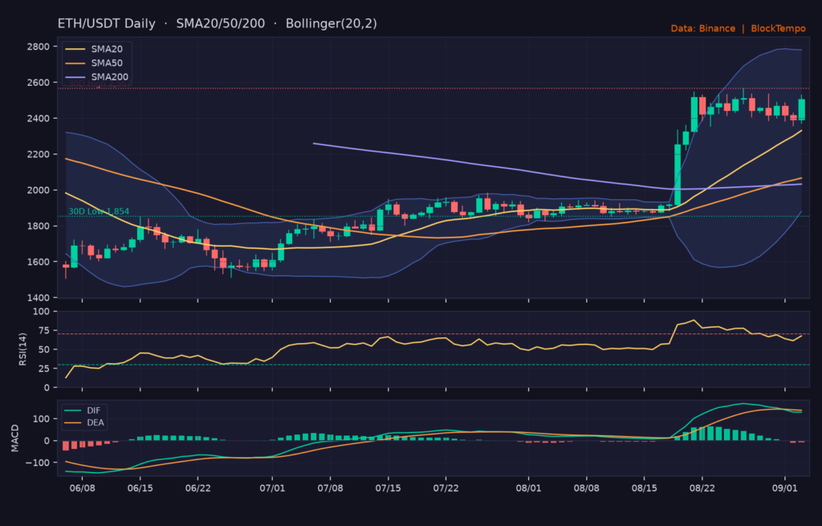Screen dimensions: 822x526
Task: Select the SMA200 legend entry
Action: tap(96, 77)
